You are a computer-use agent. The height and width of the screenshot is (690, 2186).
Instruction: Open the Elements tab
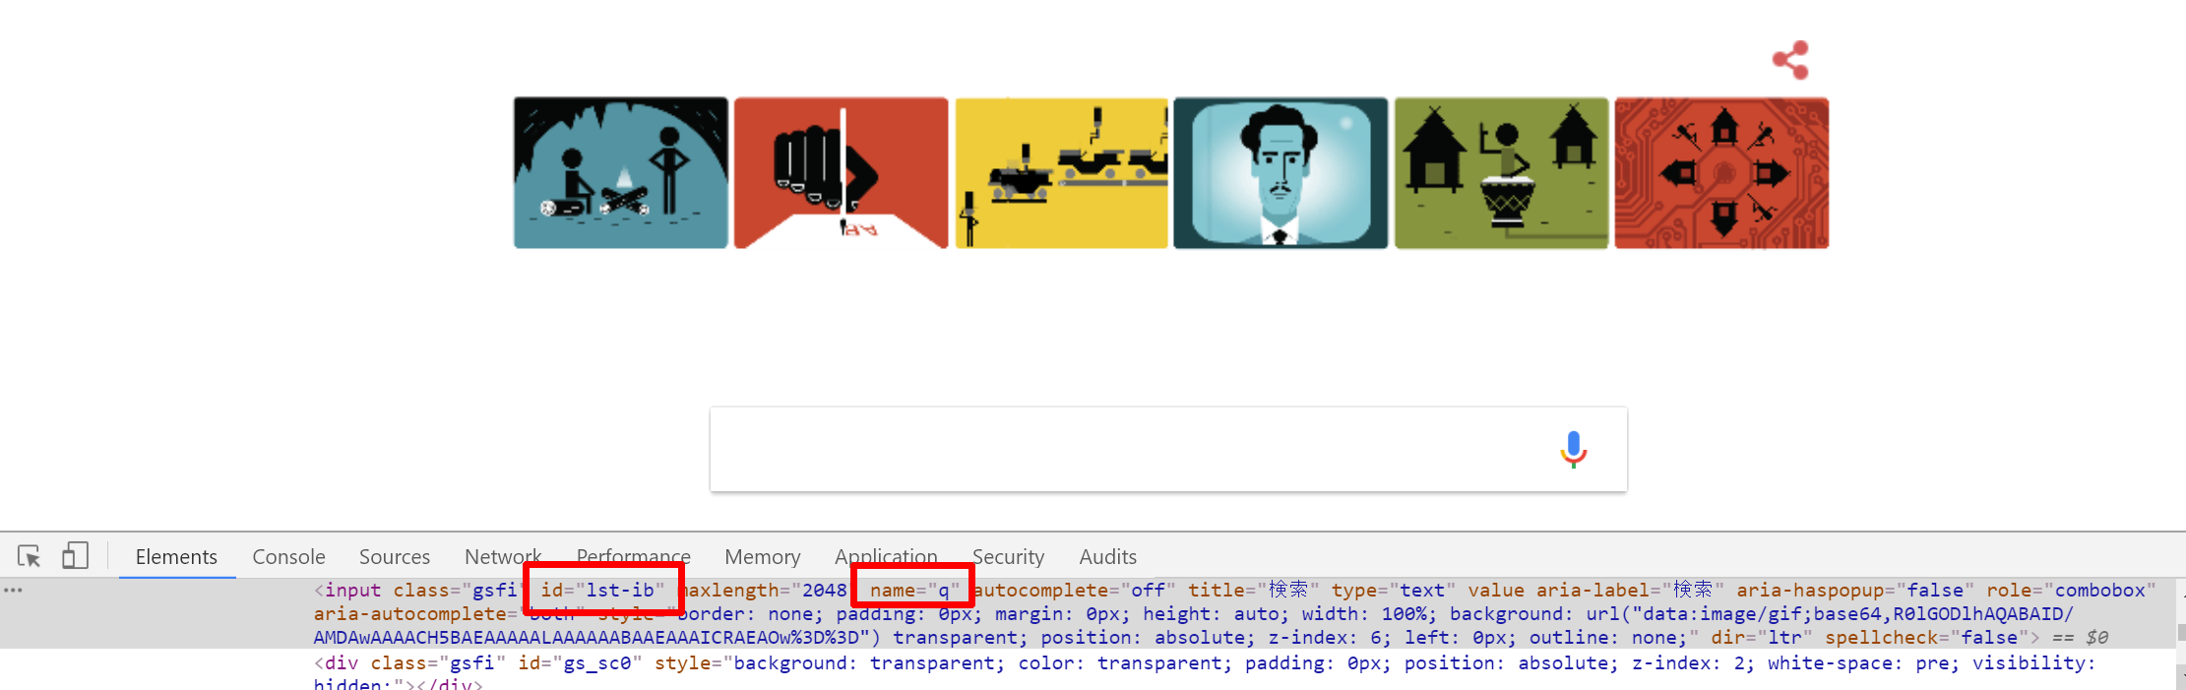[x=176, y=557]
